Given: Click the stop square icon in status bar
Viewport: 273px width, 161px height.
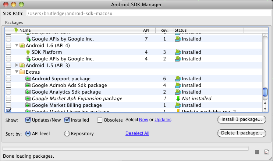Looking at the screenshot, I should [x=257, y=152].
